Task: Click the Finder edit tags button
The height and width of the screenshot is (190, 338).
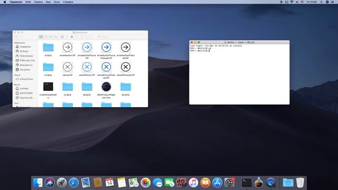Action: [x=90, y=37]
